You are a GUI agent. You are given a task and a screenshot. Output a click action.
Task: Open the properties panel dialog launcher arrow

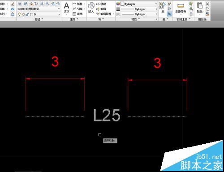pyautogui.click(x=157, y=19)
